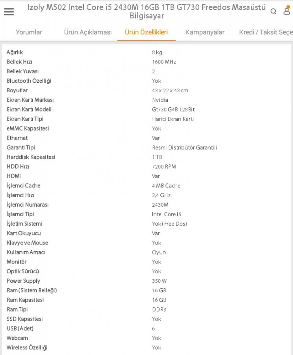Viewport: 293px width, 355px height.
Task: Open the Ürün Açıklaması tab
Action: click(x=88, y=32)
